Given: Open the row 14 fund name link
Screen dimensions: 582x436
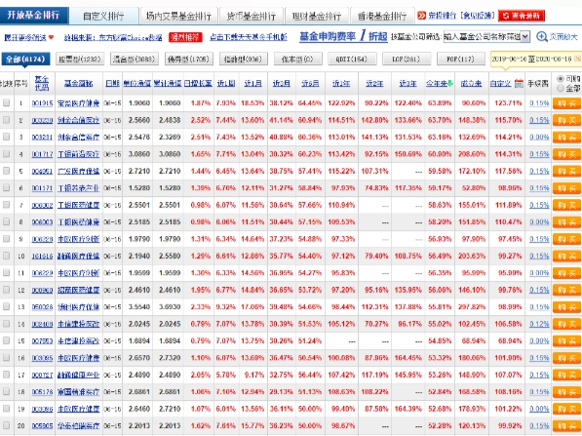Looking at the screenshot, I should coord(78,324).
